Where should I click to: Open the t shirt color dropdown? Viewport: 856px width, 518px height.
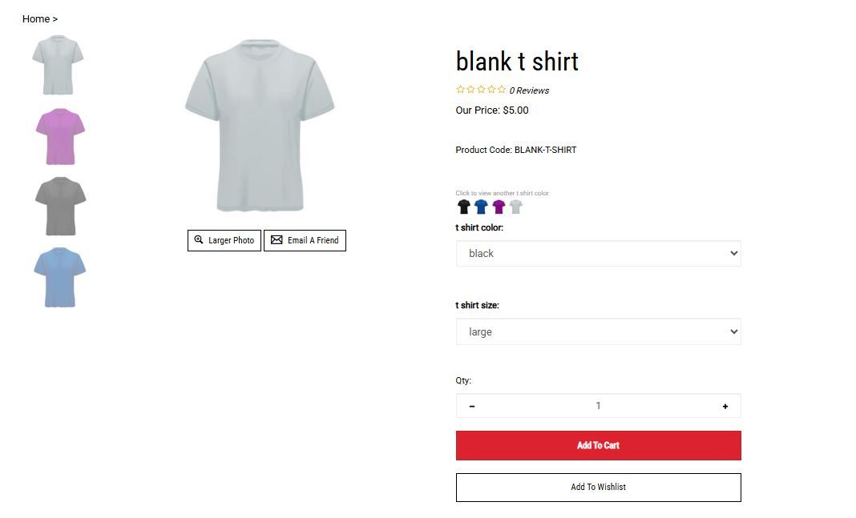[x=598, y=254]
